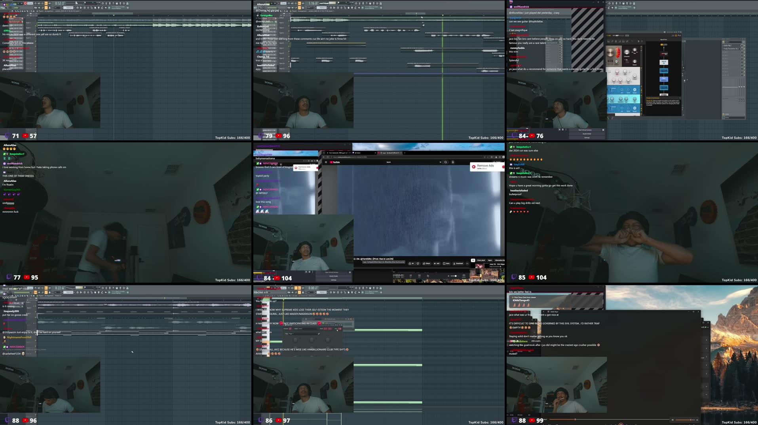The image size is (758, 425).
Task: Click the 0:00 playback time display
Action: point(313,288)
